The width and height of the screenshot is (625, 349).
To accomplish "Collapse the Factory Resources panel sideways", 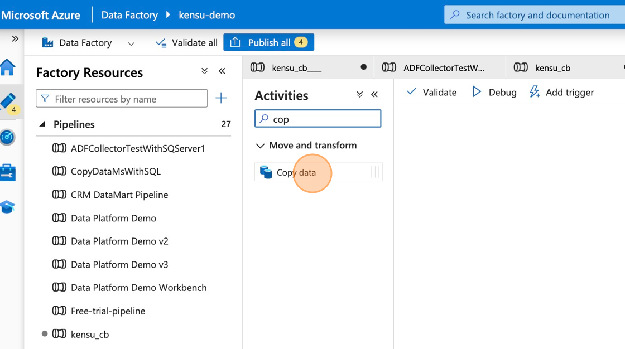I will 222,71.
